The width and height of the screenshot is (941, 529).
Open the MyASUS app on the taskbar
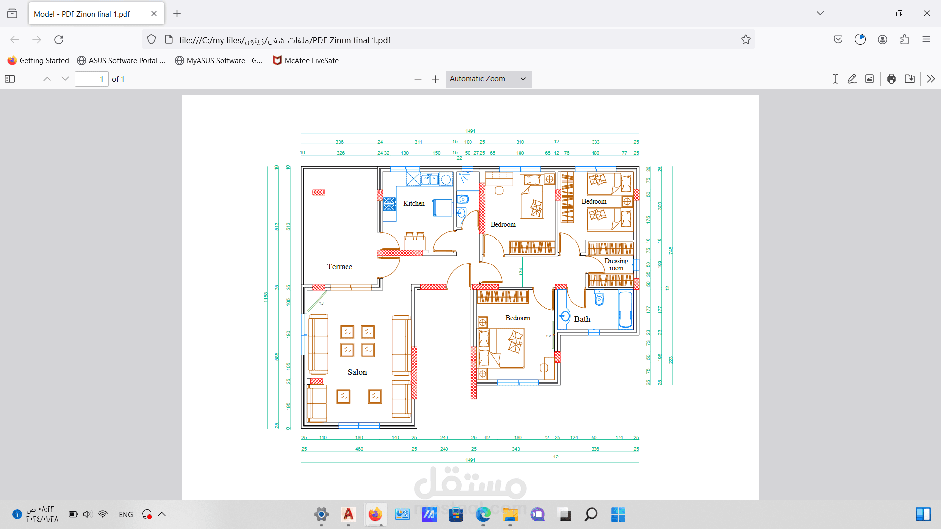coord(429,514)
